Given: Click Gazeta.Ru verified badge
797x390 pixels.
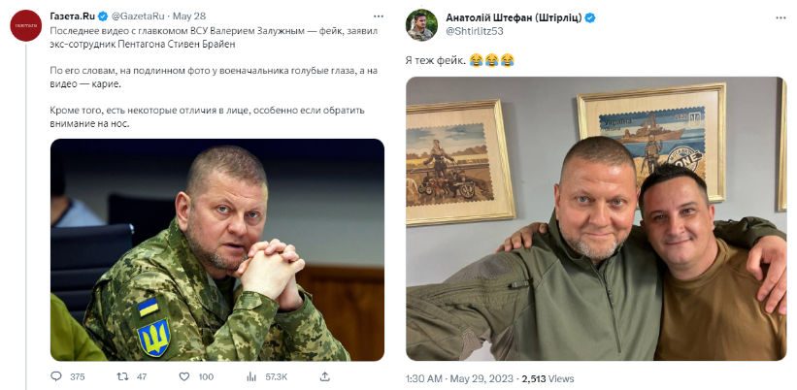Looking at the screenshot, I should pyautogui.click(x=103, y=16).
